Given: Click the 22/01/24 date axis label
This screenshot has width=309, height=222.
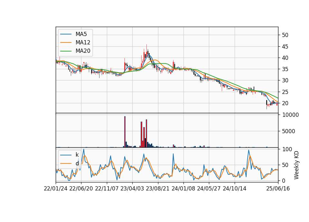Looking at the screenshot, I should pos(56,189).
